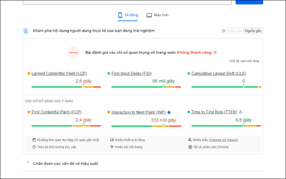Click the orange FCP status square
Viewport: 286px width, 179px height.
tap(29, 112)
